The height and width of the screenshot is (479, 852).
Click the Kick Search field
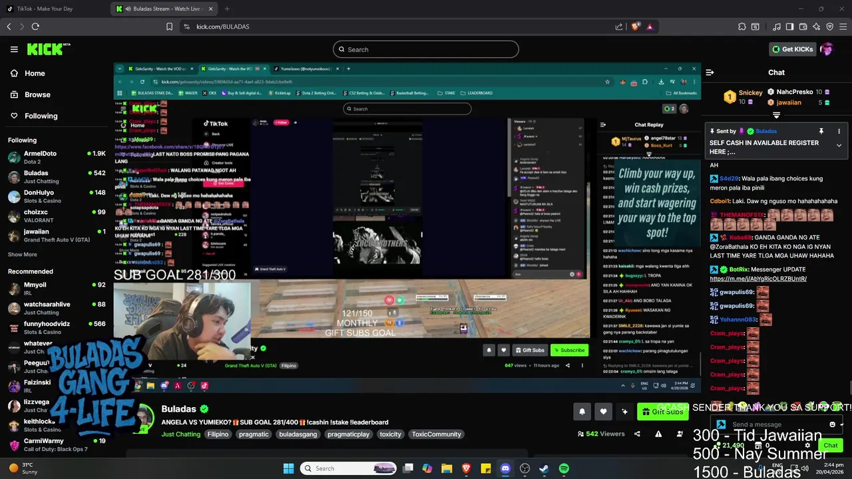[426, 49]
